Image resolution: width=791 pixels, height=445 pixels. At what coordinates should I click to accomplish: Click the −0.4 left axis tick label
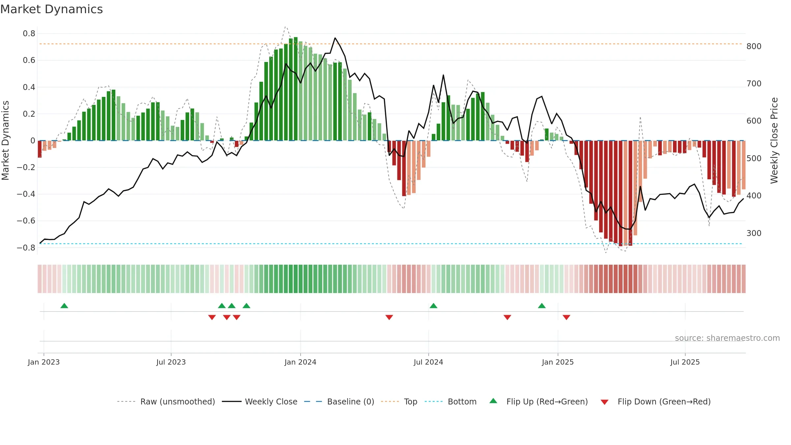(26, 194)
